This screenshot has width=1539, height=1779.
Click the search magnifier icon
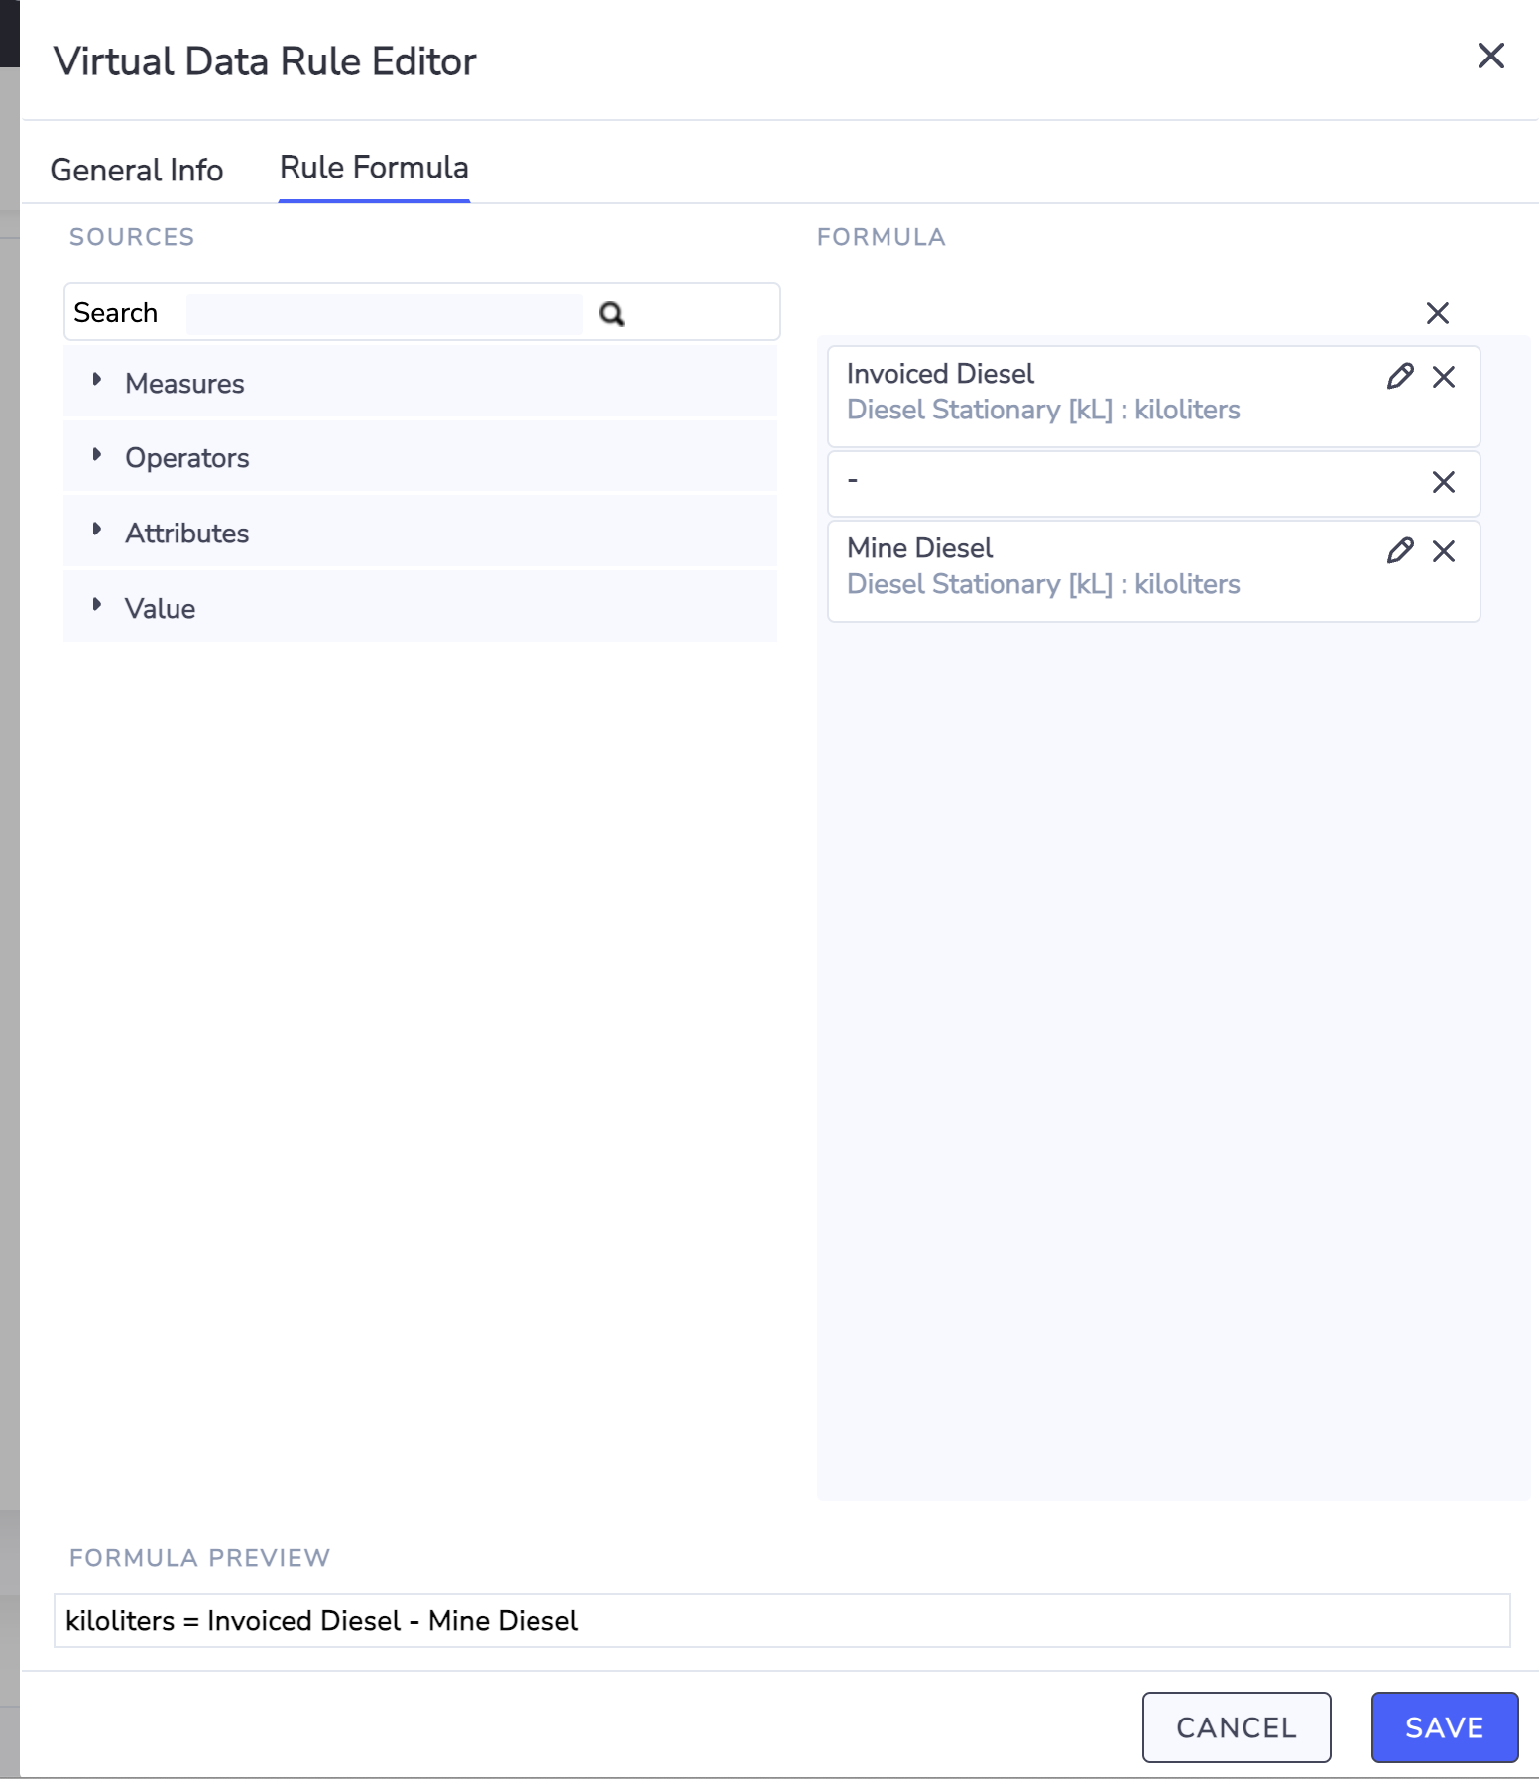611,314
